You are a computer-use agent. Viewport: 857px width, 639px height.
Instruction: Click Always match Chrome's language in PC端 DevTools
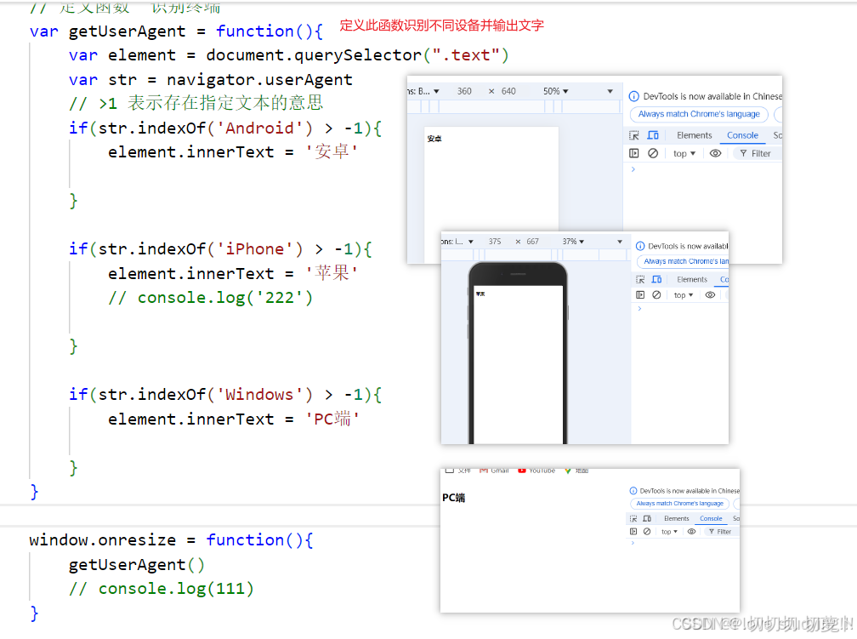pyautogui.click(x=680, y=504)
